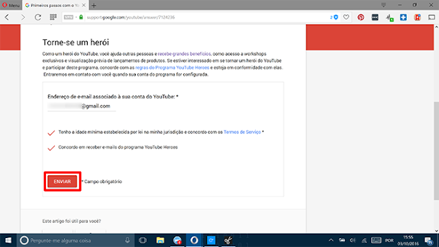Image resolution: width=439 pixels, height=247 pixels.
Task: Reload the current page
Action: (38, 17)
